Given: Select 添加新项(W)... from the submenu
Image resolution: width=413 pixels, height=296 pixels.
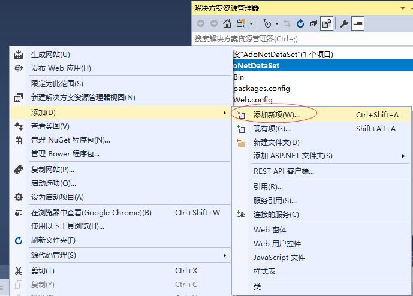Looking at the screenshot, I should (x=276, y=114).
